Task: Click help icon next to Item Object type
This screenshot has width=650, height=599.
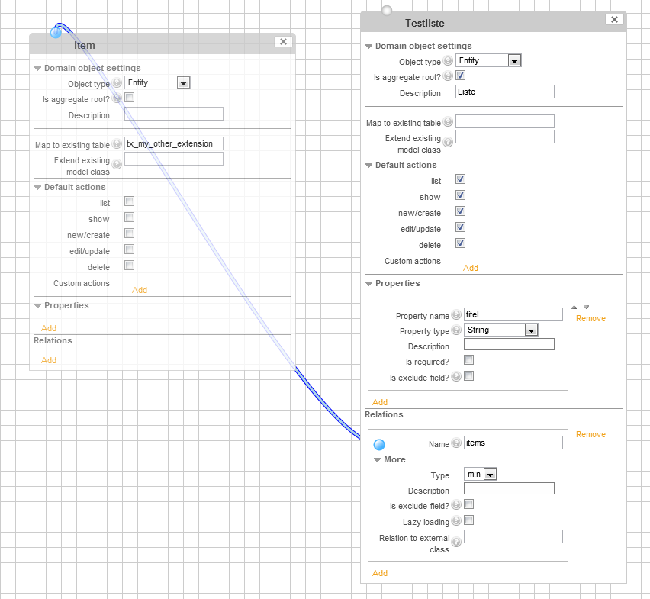Action: [117, 82]
